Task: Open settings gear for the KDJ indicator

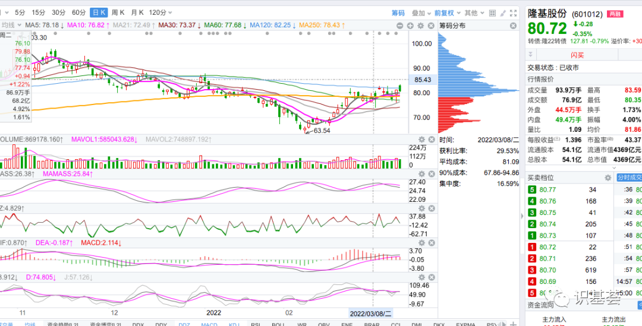Action: pyautogui.click(x=421, y=277)
